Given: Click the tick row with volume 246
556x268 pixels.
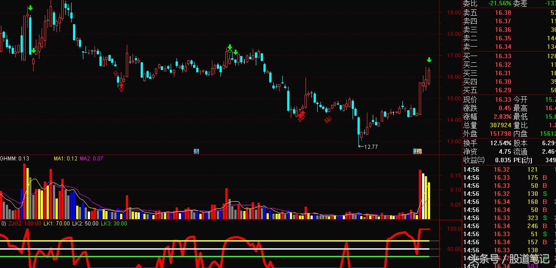Looking at the screenshot, I should point(509,226).
